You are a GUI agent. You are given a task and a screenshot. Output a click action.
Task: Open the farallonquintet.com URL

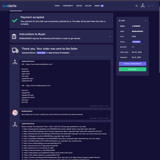[x=38, y=85]
